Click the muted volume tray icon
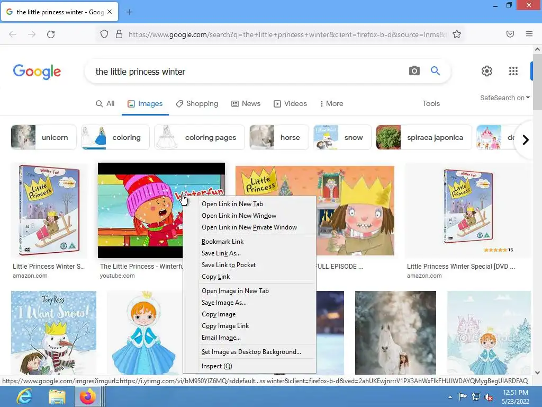The image size is (542, 407). click(489, 397)
